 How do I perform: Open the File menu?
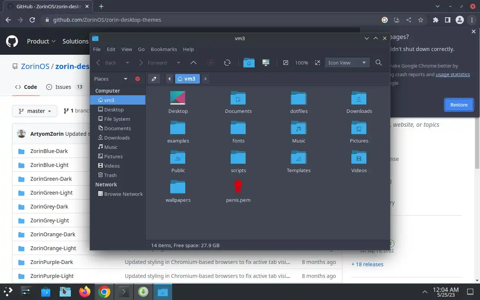(97, 49)
